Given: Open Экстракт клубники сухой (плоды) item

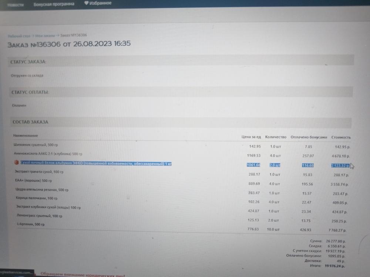Looking at the screenshot, I should [x=48, y=208].
